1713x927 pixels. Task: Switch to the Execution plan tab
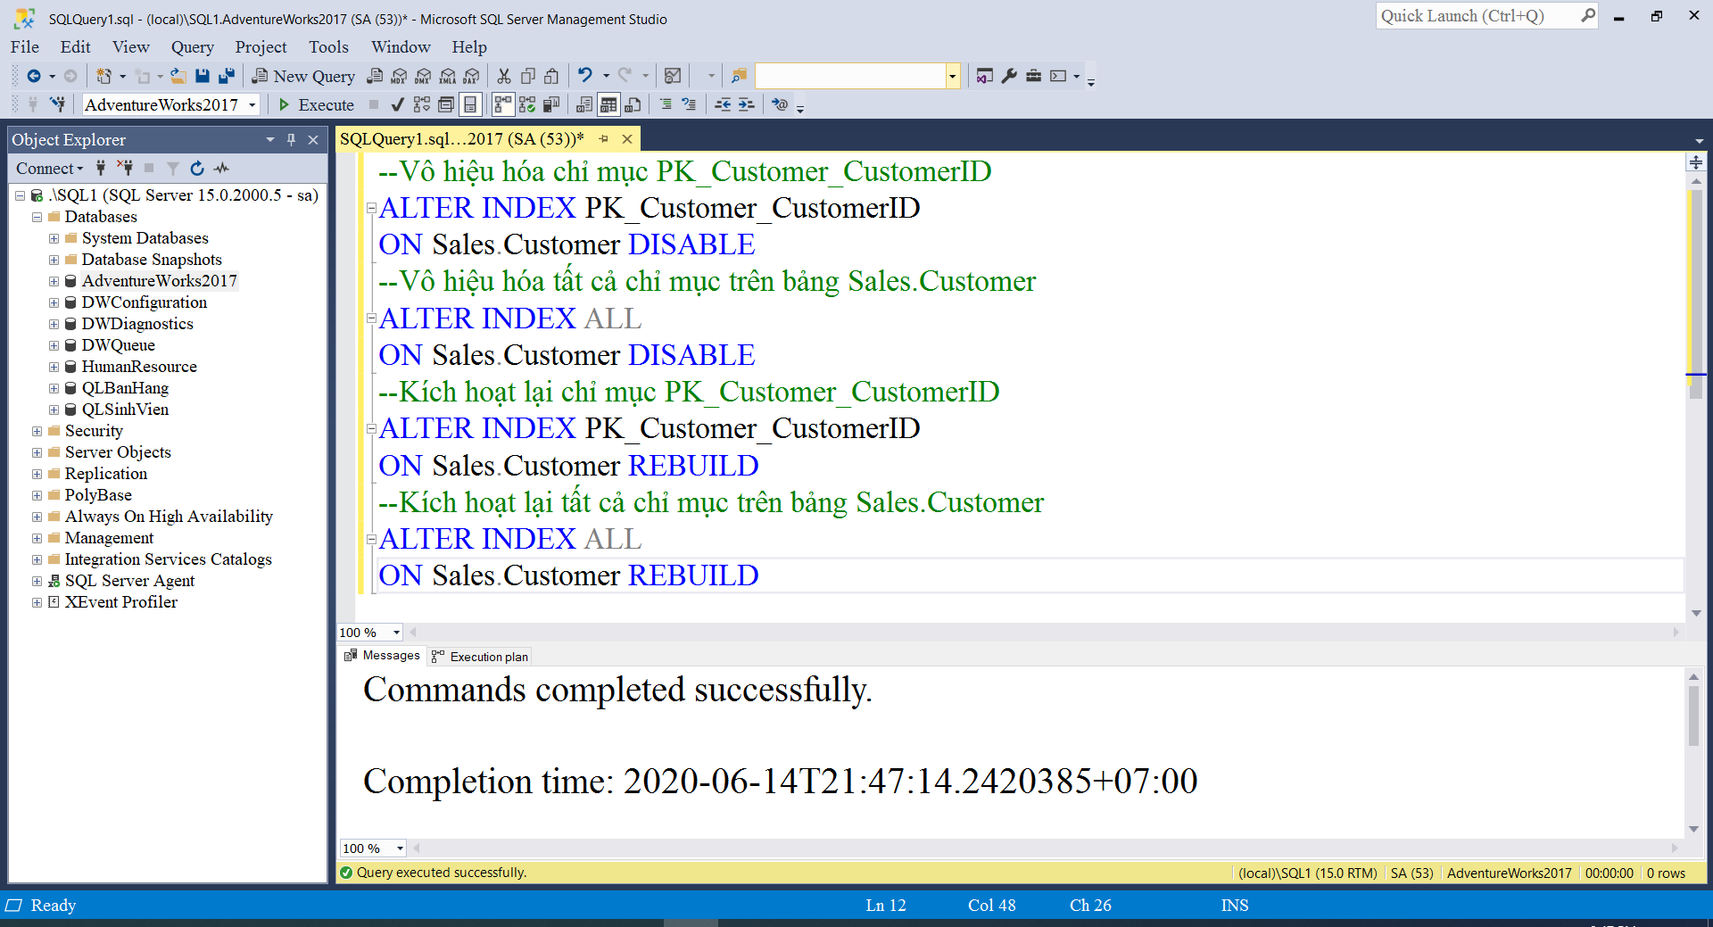pos(480,657)
